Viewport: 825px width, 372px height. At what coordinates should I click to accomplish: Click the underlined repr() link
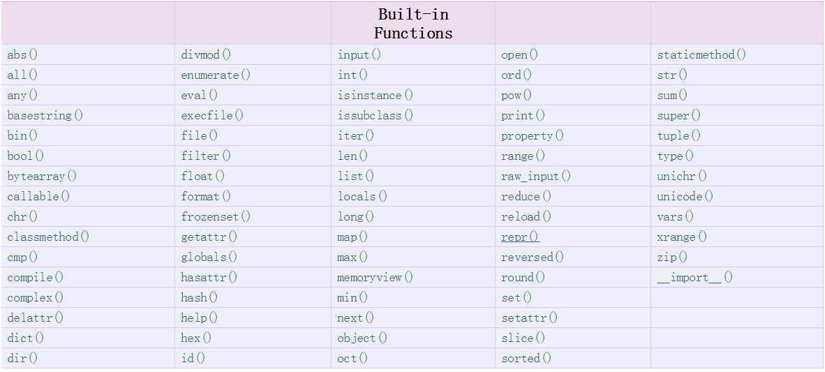coord(520,237)
